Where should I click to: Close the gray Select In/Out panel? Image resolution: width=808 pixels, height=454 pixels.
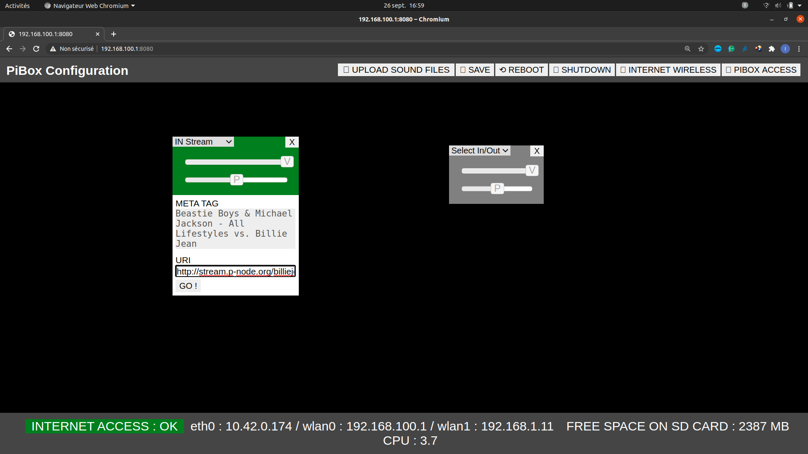click(x=537, y=151)
